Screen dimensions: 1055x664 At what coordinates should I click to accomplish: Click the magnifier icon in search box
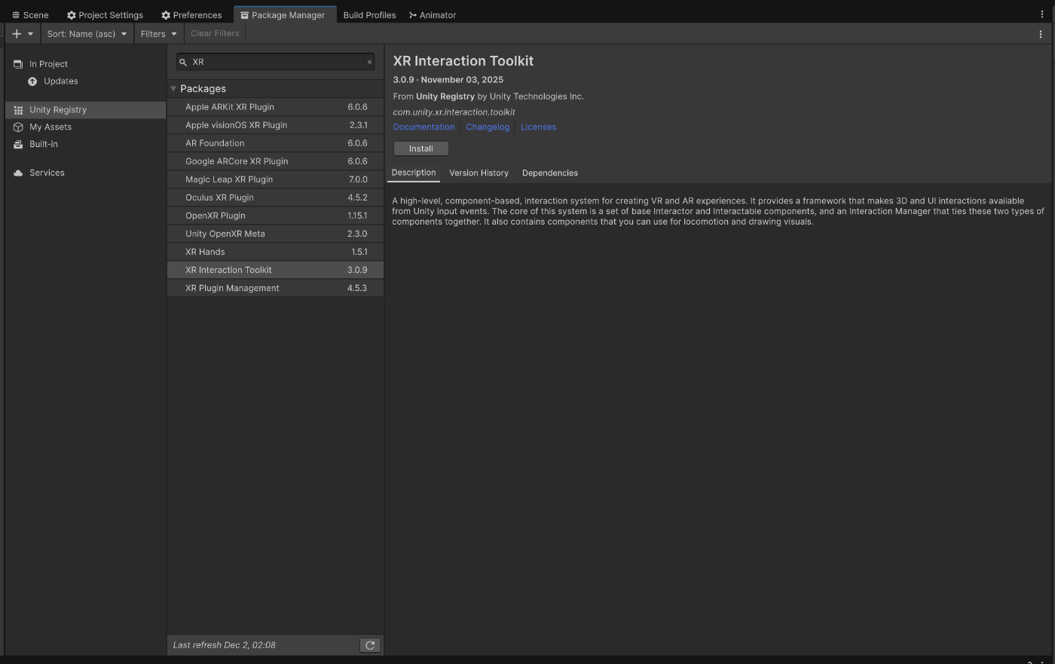(x=183, y=63)
